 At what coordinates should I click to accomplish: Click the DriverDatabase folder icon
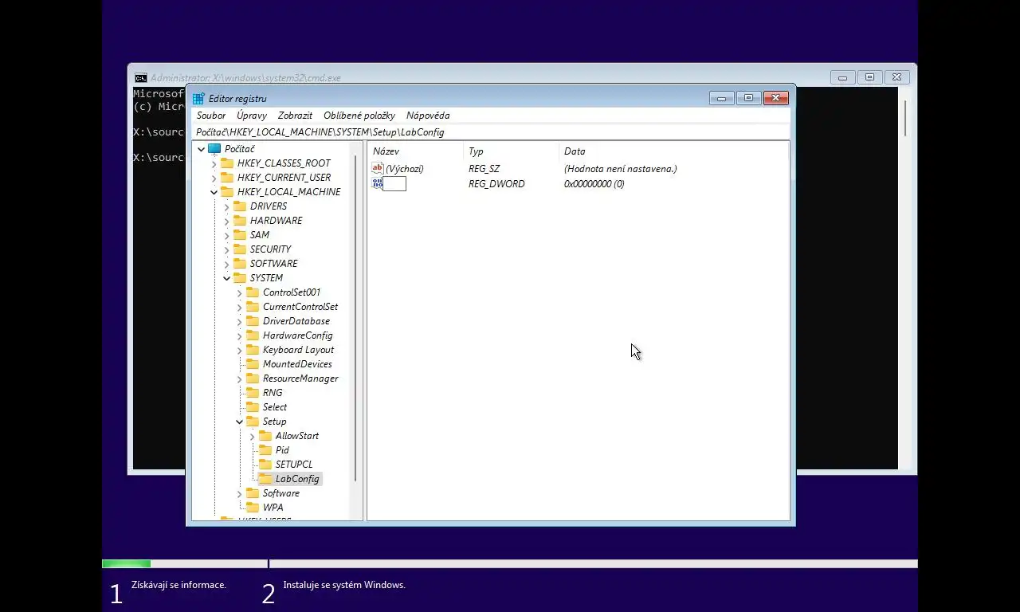253,321
